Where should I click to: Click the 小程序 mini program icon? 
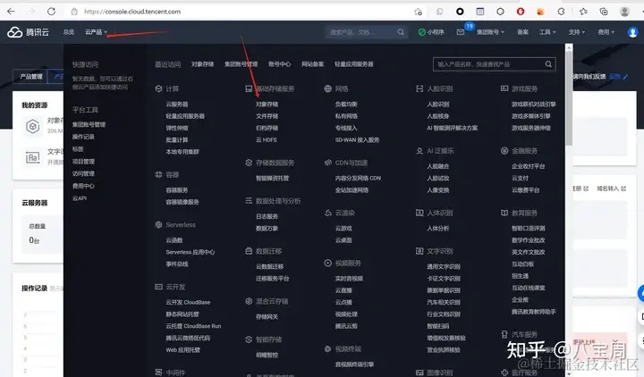click(x=421, y=32)
